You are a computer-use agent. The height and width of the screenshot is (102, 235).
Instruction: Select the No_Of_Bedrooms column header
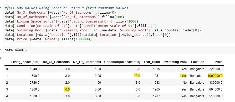(56, 62)
